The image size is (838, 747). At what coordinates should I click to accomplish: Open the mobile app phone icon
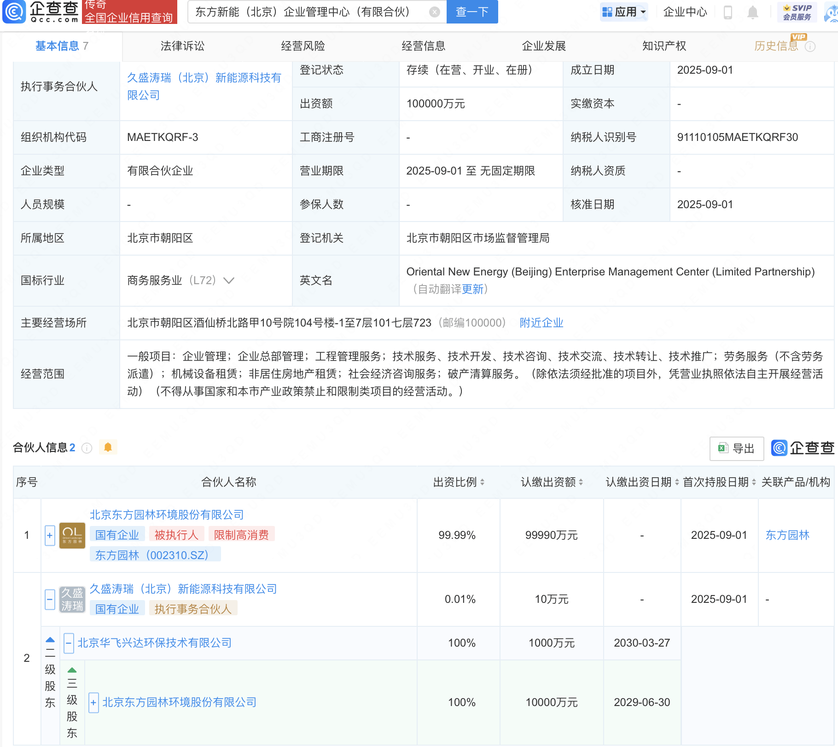click(728, 12)
